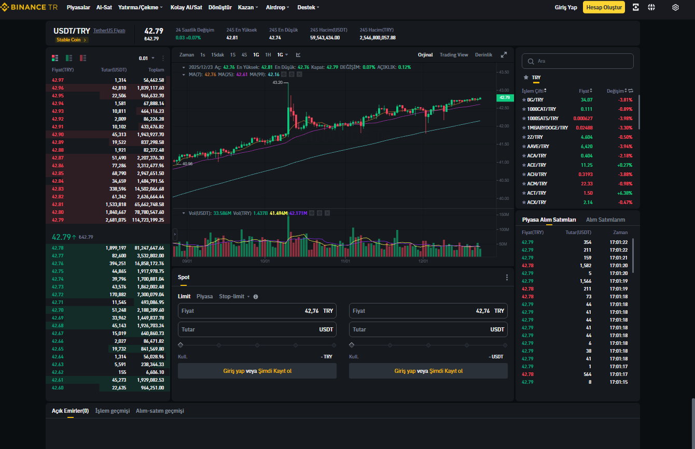Click the Hesap Oluştur button

pyautogui.click(x=604, y=7)
